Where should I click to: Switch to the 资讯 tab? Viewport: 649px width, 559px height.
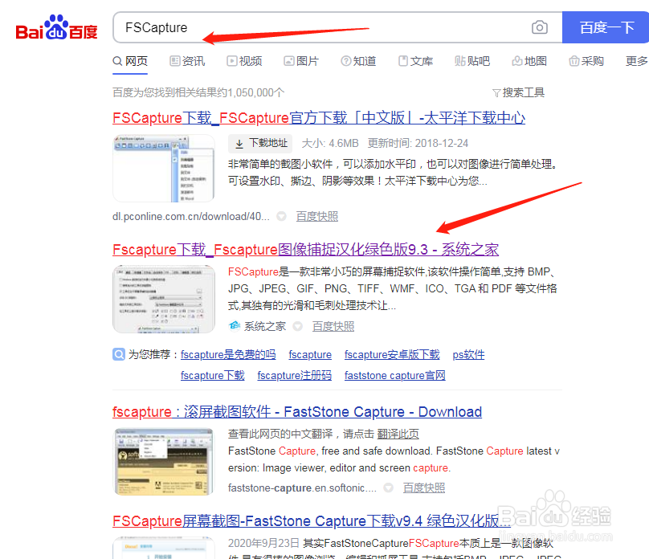pos(187,61)
